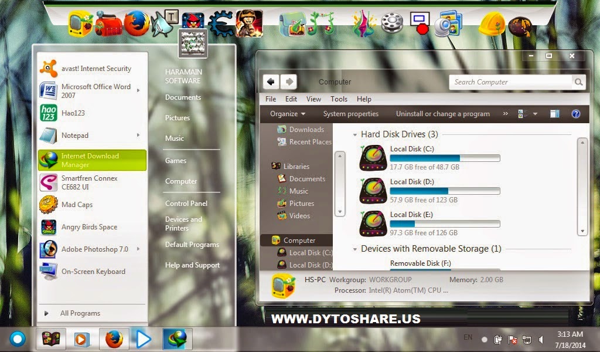
Task: Open Control Panel from Start menu
Action: [x=186, y=204]
